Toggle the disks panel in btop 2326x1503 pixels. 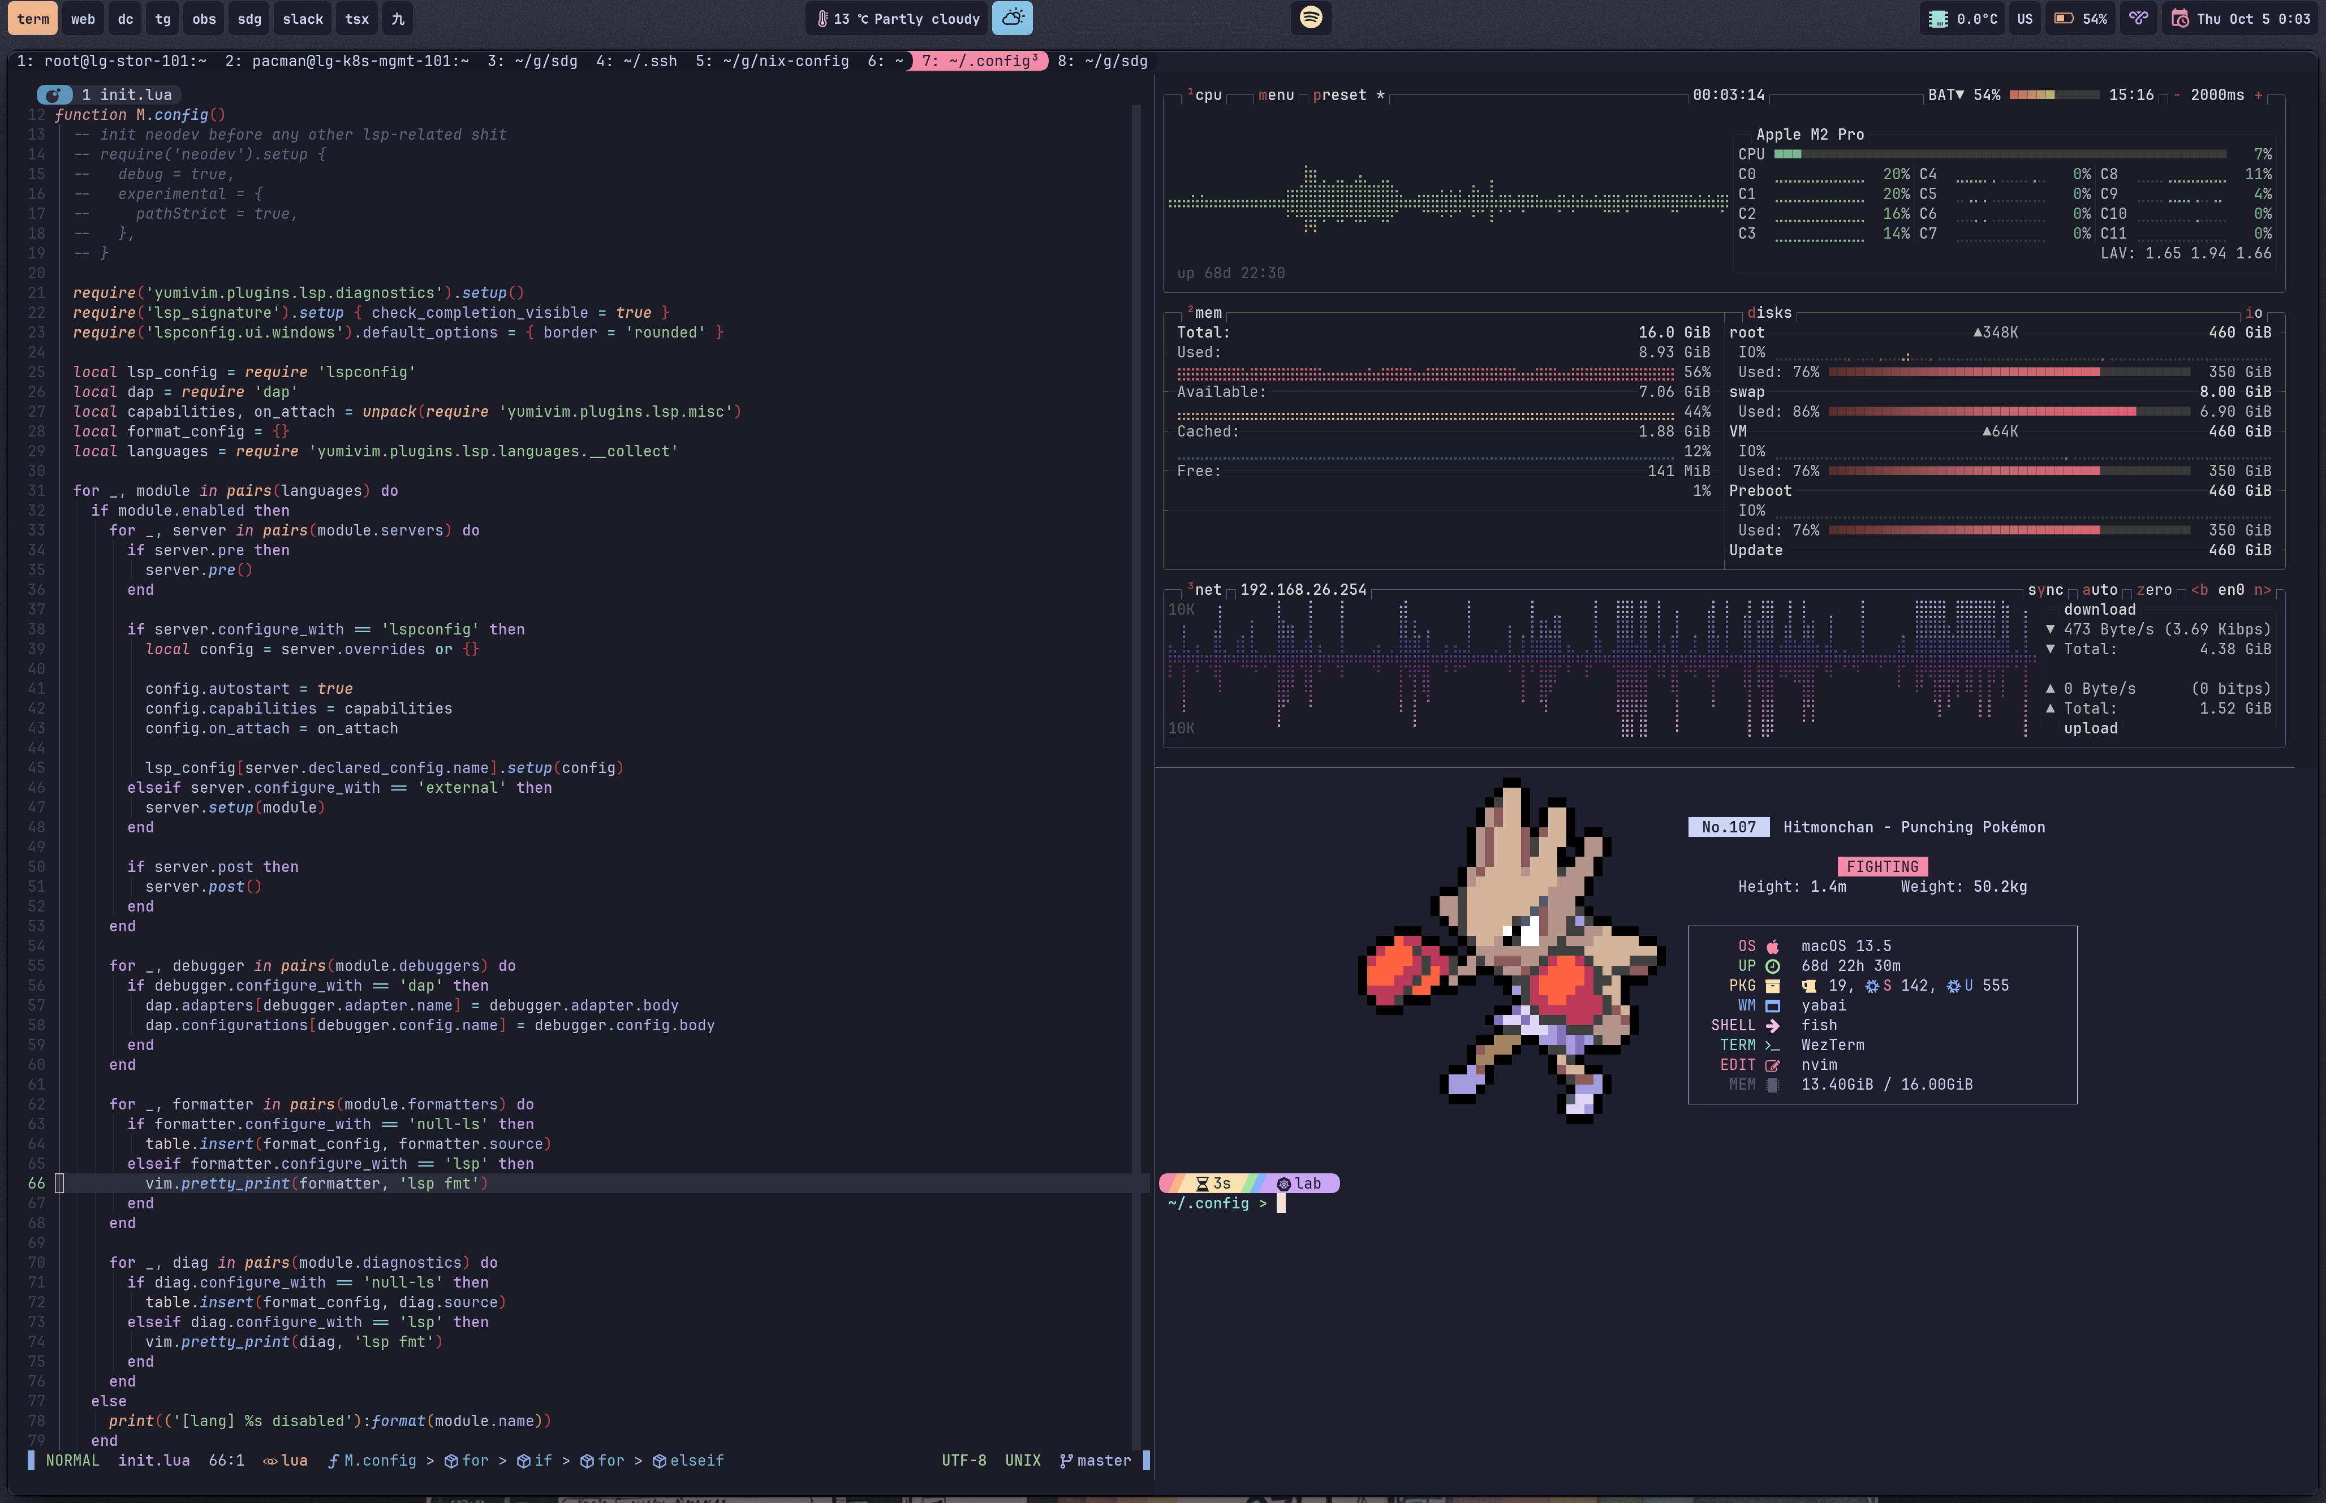(x=1769, y=312)
